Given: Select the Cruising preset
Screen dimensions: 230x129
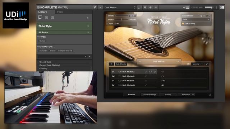Looking at the screenshot, I should pyautogui.click(x=43, y=68).
